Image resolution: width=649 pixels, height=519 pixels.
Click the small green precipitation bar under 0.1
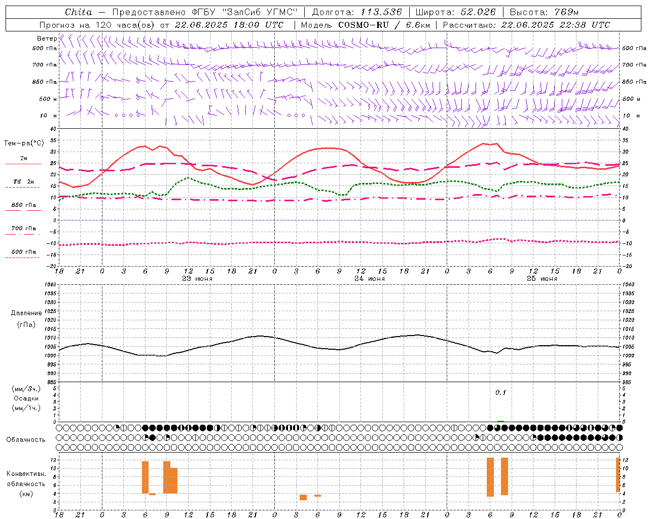click(500, 421)
